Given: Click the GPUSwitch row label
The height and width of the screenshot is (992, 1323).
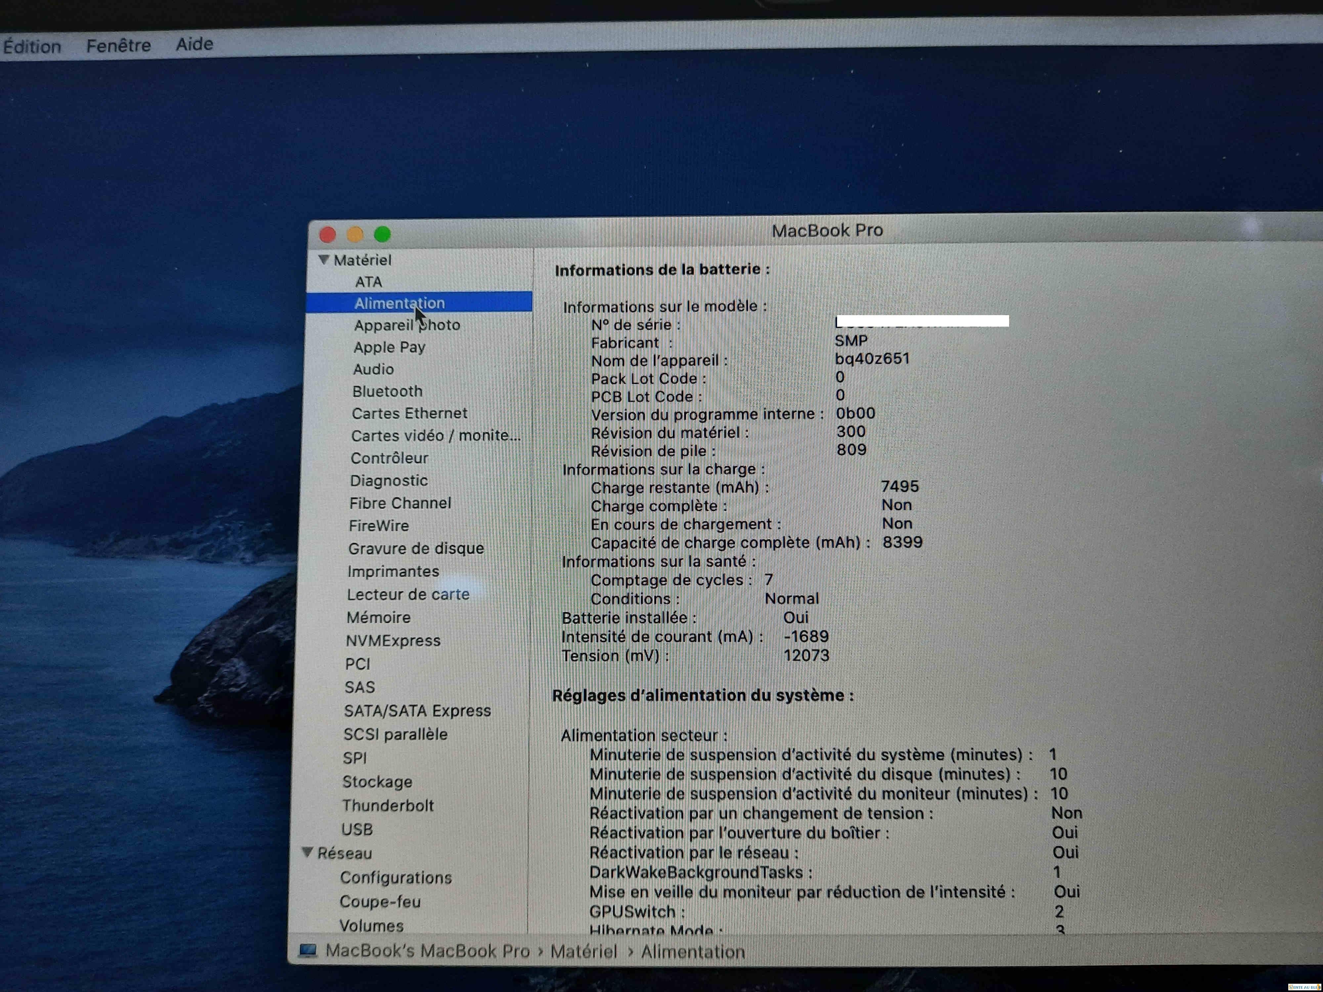Looking at the screenshot, I should point(637,912).
